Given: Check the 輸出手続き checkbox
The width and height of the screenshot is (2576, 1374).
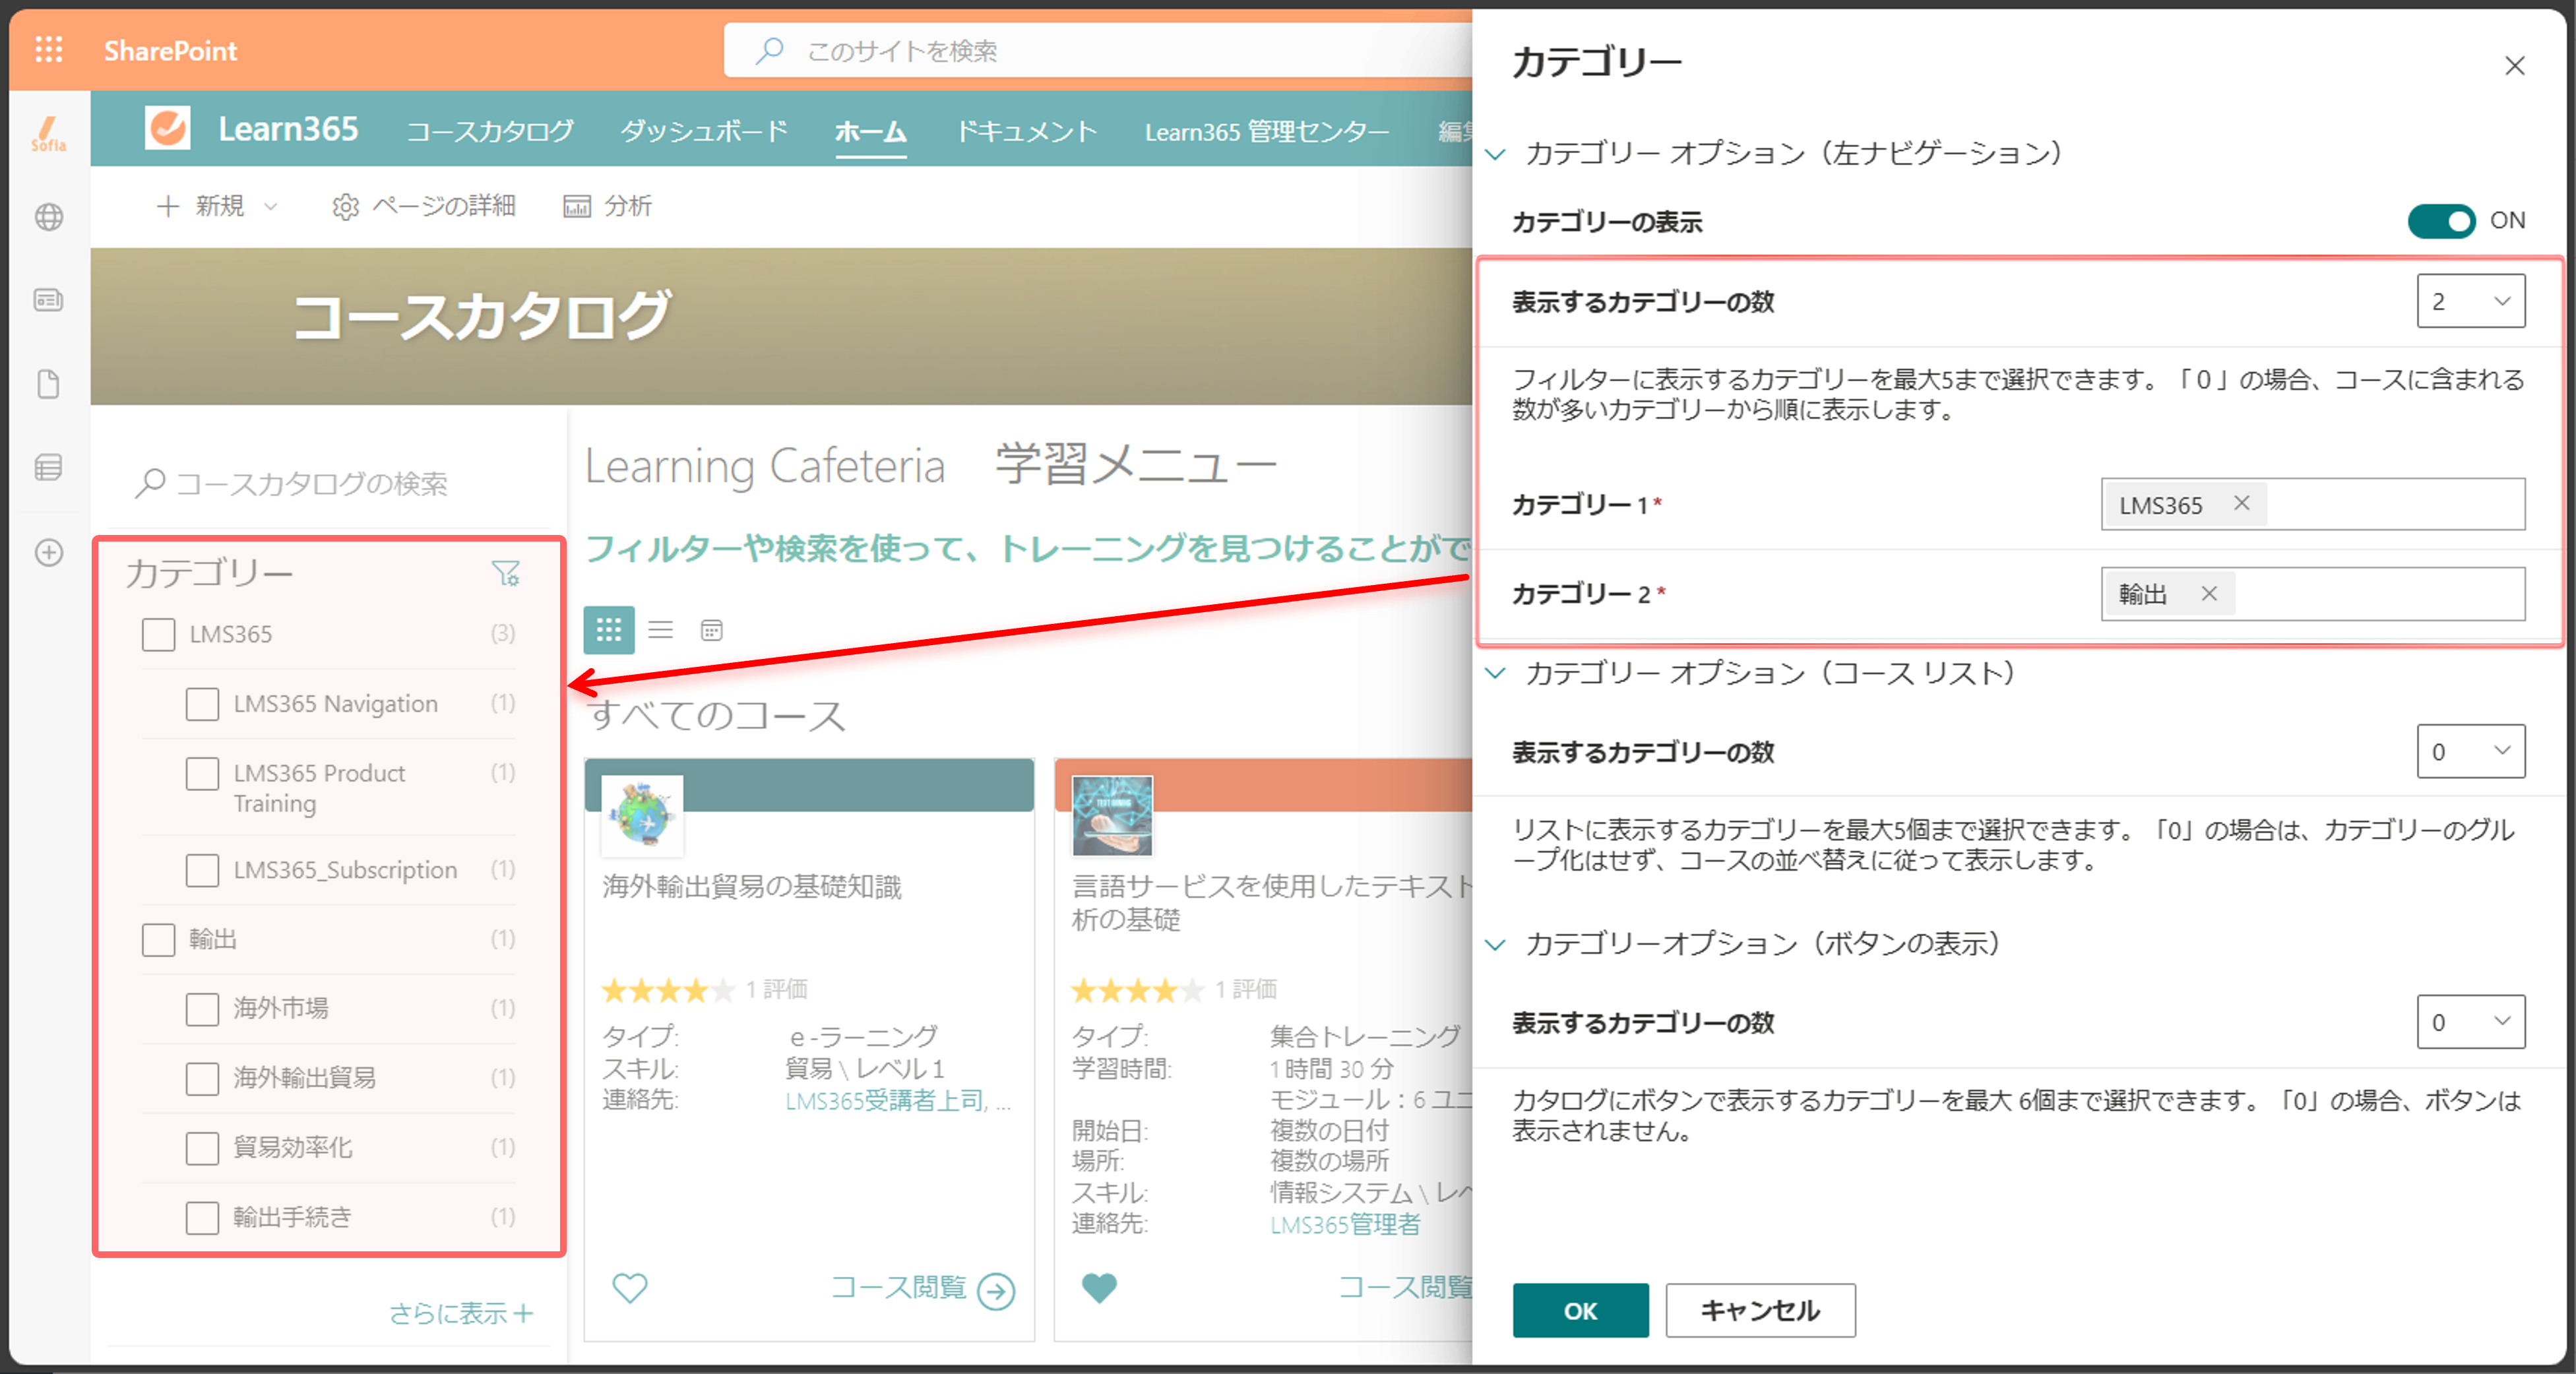Looking at the screenshot, I should [x=202, y=1217].
